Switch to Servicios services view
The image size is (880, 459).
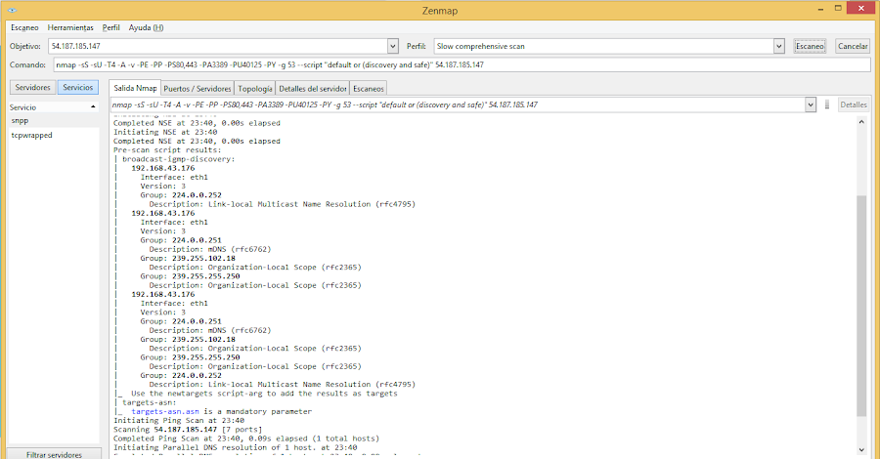point(78,88)
